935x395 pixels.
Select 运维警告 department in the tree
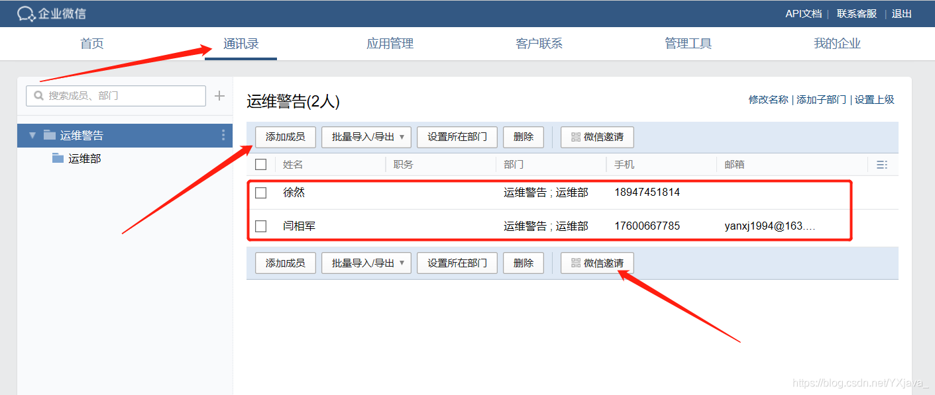pyautogui.click(x=125, y=136)
